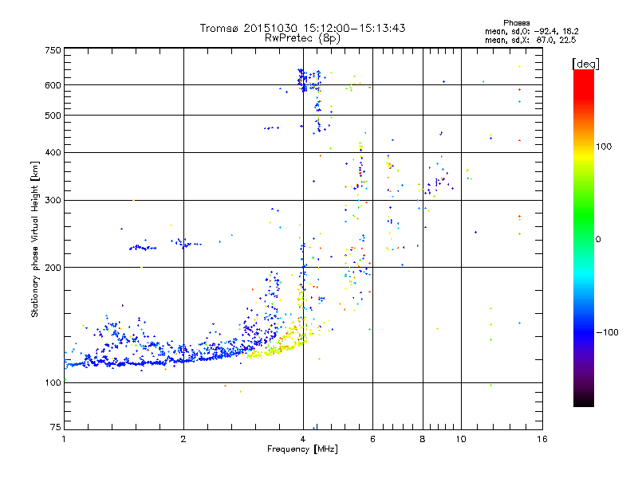Click the x-axis tick label '16'
Screen dimensions: 638x478
pyautogui.click(x=542, y=439)
